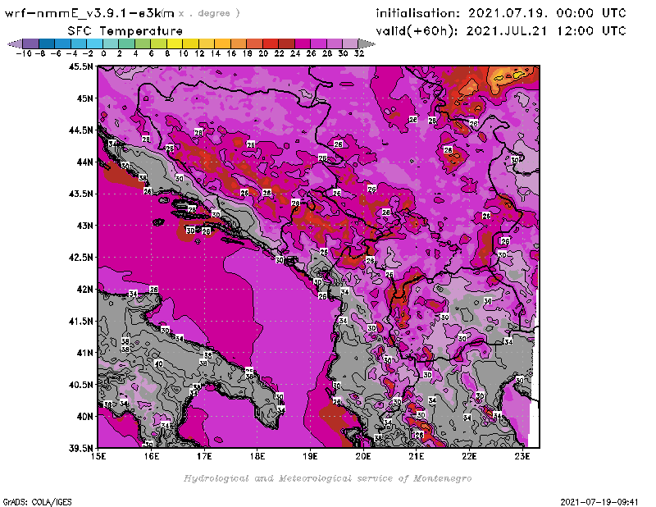The width and height of the screenshot is (656, 507).
Task: Click the '44.5N' latitude label
Action: 80,130
